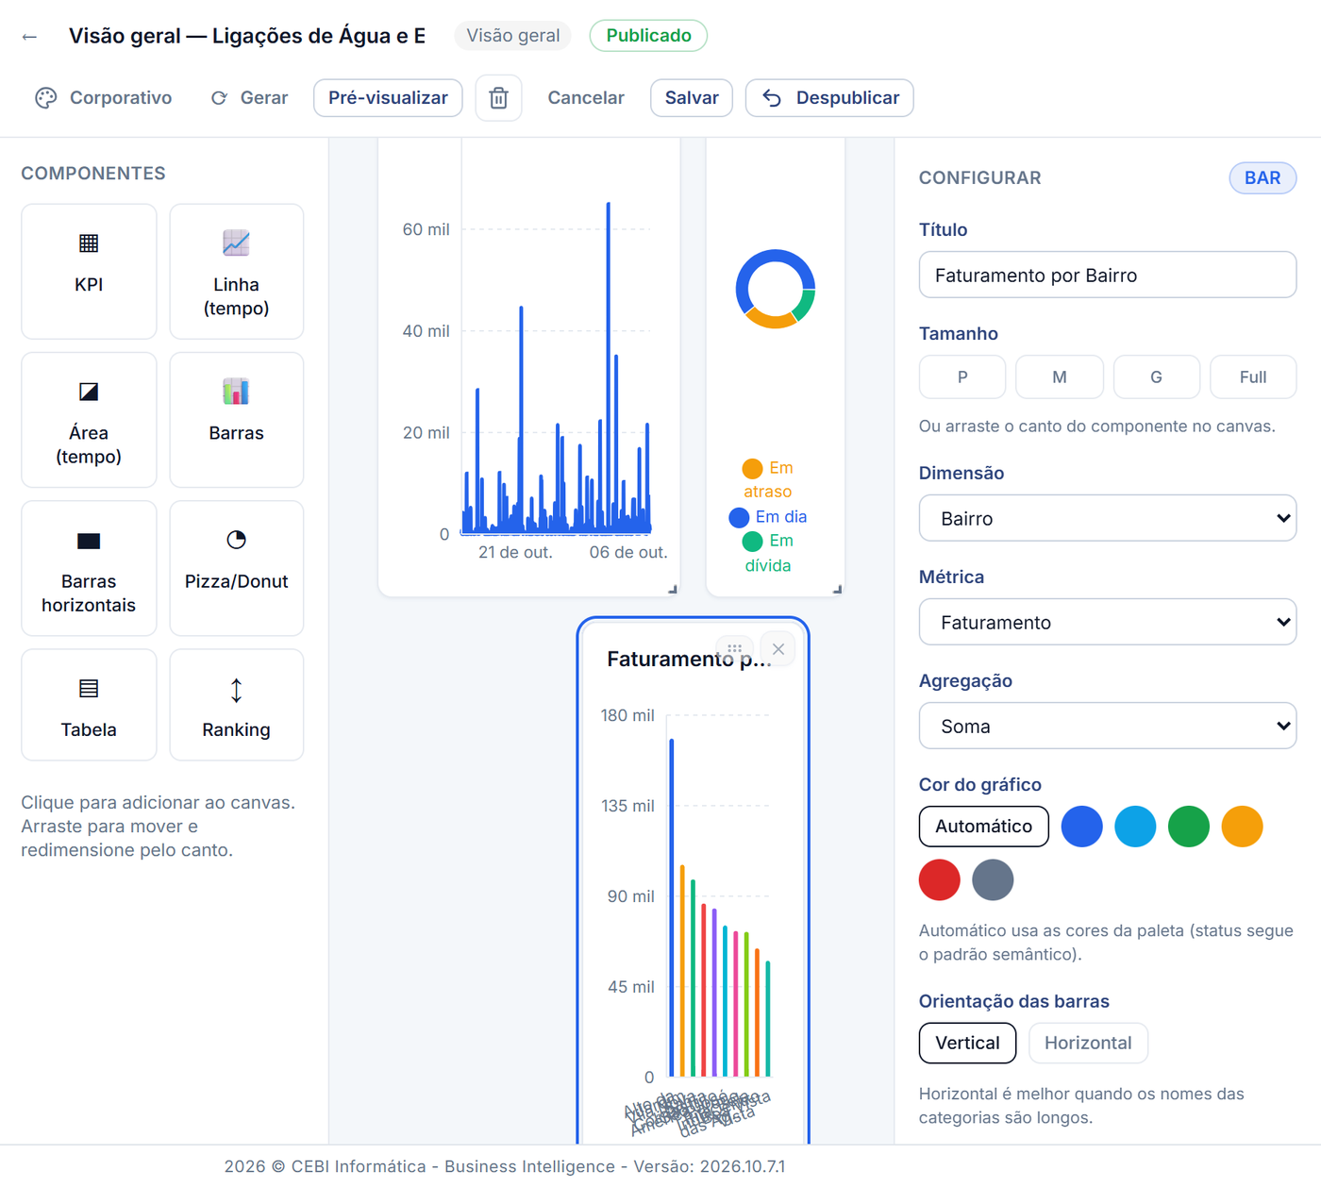Add a KPI component
The width and height of the screenshot is (1321, 1187).
tap(89, 272)
